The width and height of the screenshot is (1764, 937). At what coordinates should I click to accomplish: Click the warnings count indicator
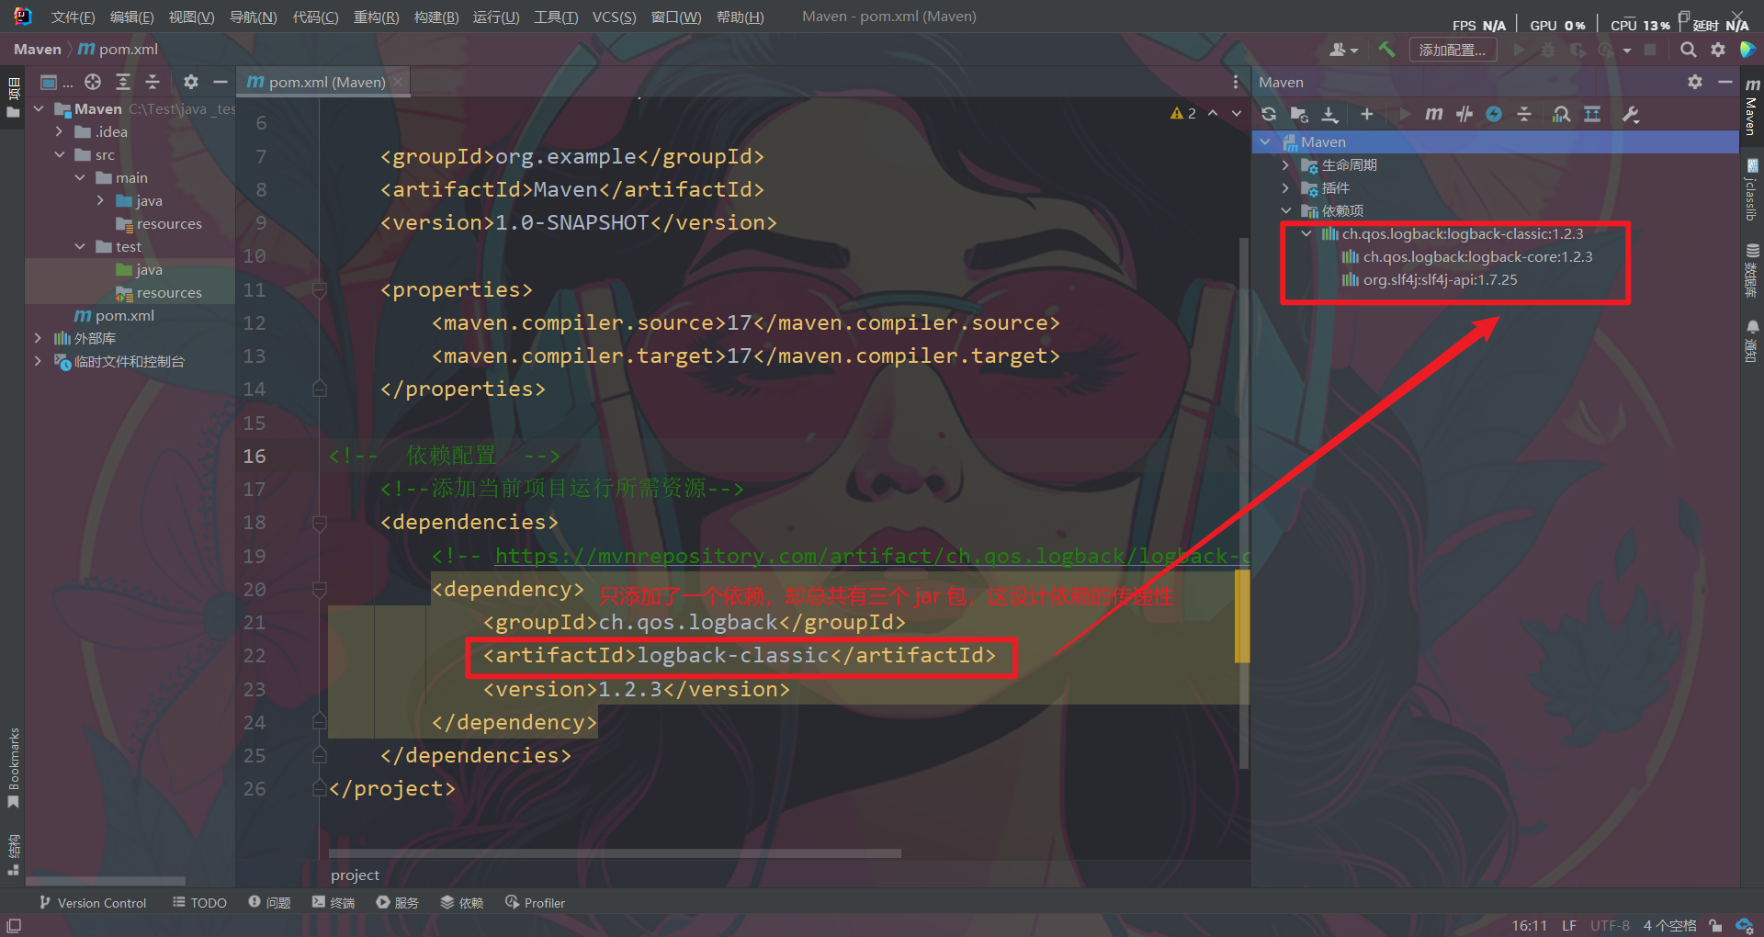pos(1183,113)
